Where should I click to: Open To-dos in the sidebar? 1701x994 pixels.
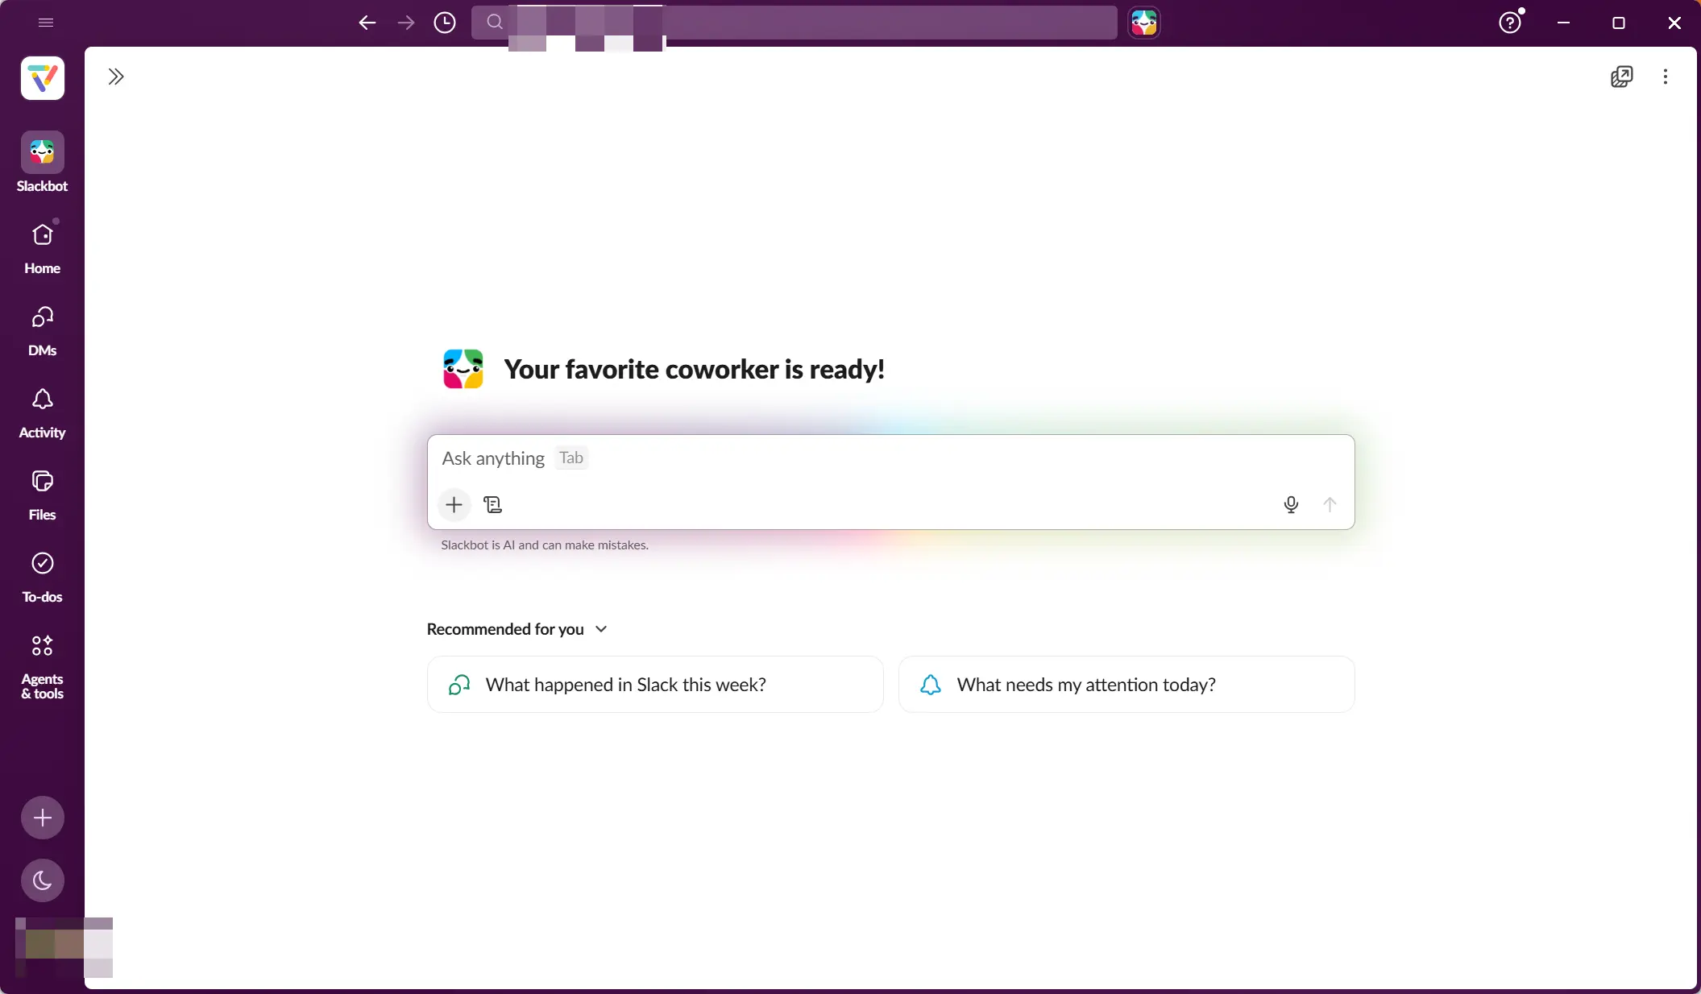tap(43, 578)
